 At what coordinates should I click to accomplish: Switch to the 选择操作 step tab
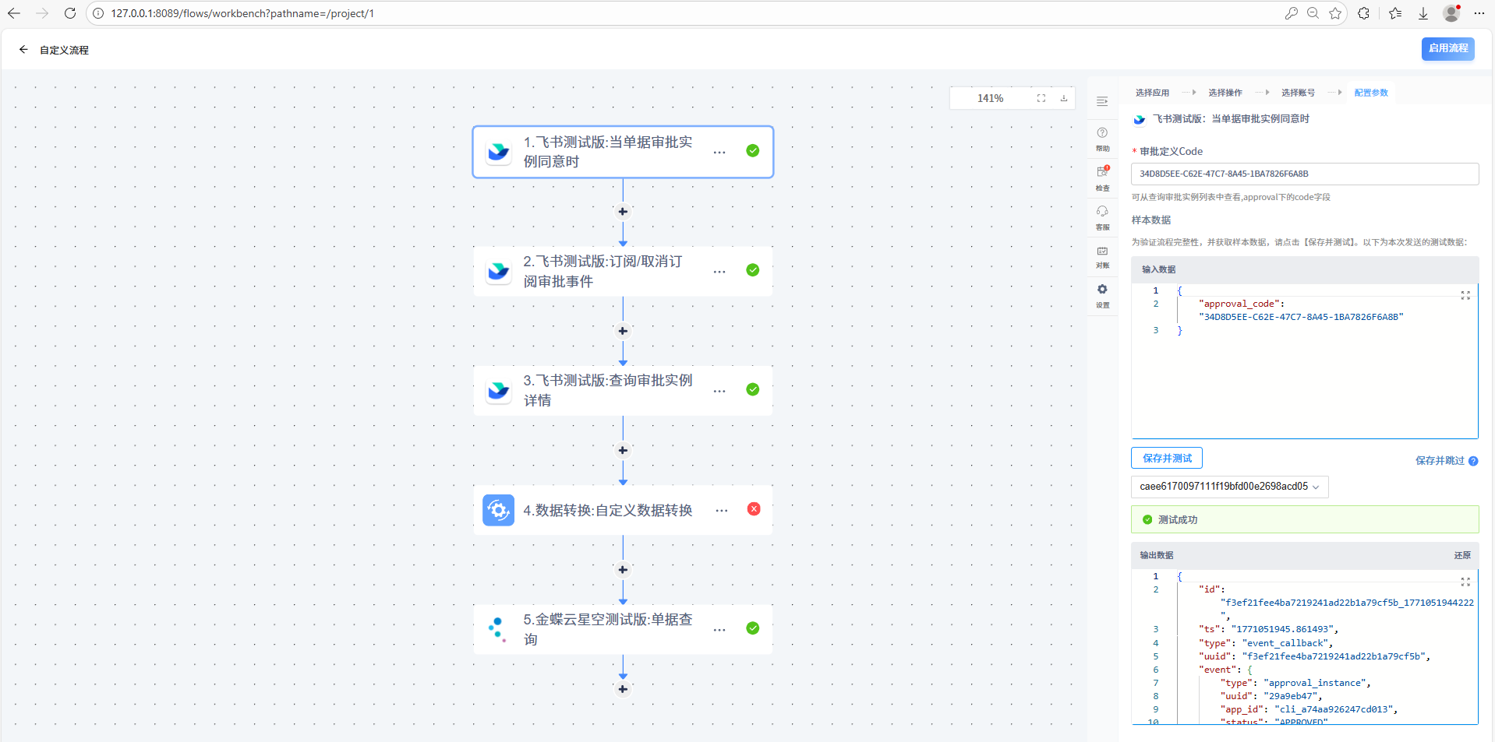pos(1225,93)
